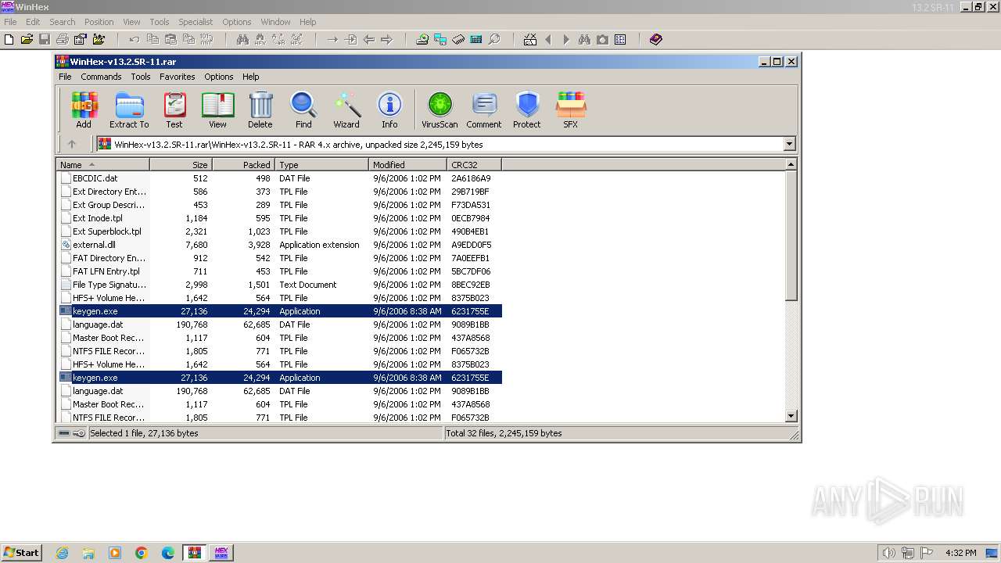The height and width of the screenshot is (563, 1001).
Task: Switch to WinHex taskbar button
Action: (x=221, y=553)
